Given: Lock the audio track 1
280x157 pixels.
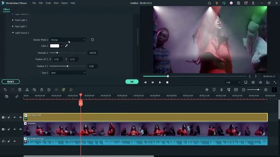Looking at the screenshot, I should pyautogui.click(x=9, y=141).
